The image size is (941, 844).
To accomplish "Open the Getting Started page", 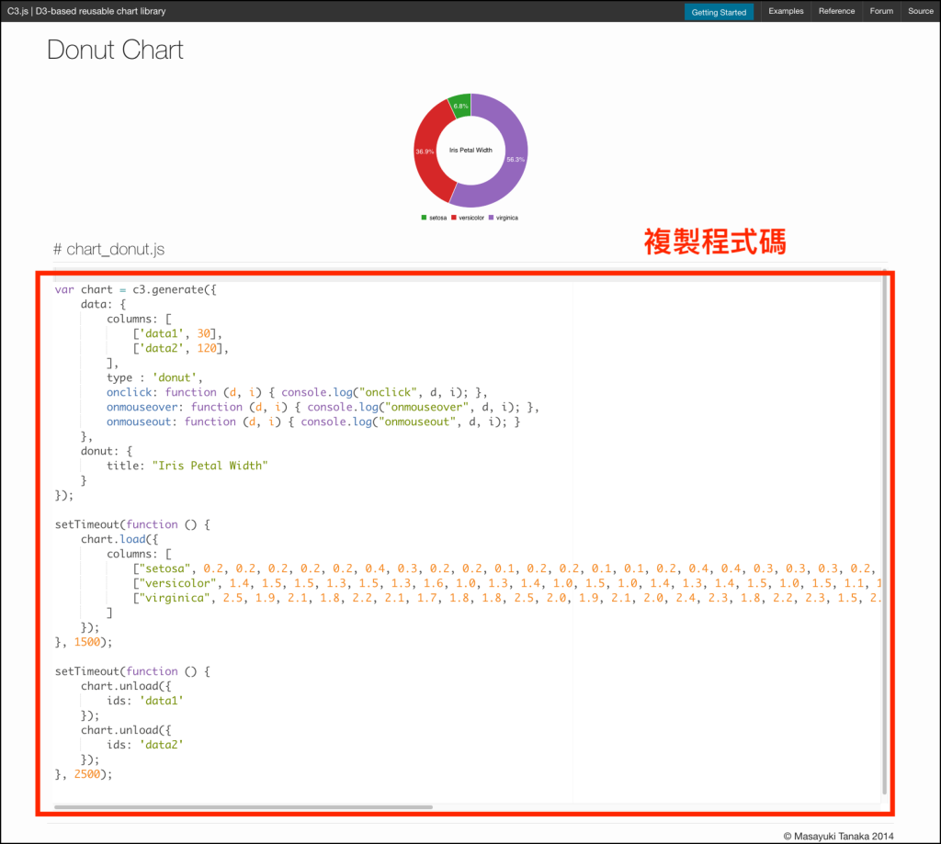I will click(719, 12).
